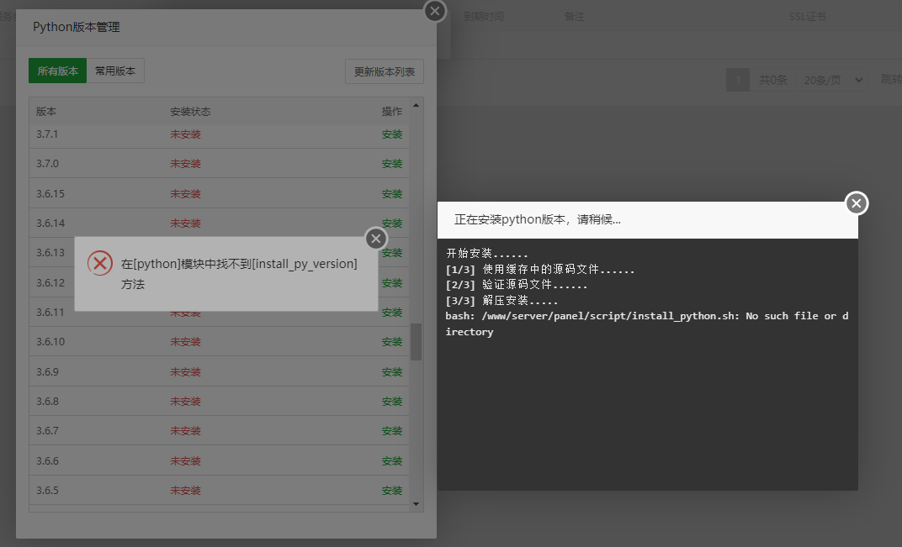Install Python version 3.6.8
This screenshot has width=902, height=547.
click(392, 401)
